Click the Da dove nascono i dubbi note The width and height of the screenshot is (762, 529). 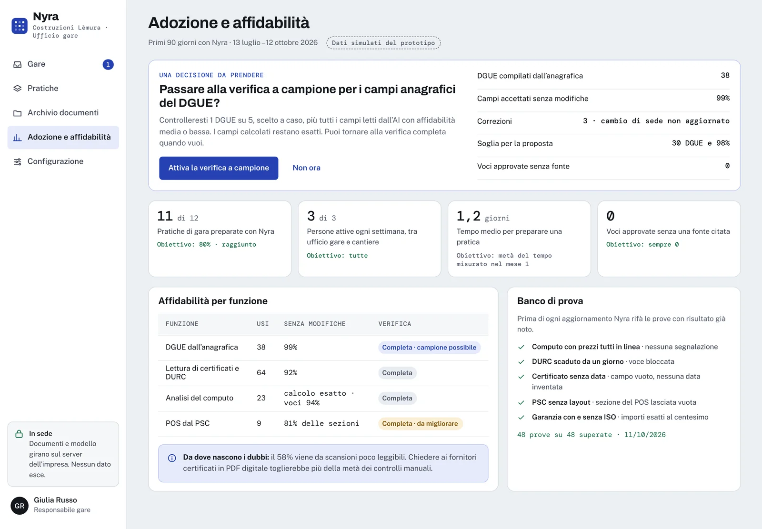[x=323, y=463]
